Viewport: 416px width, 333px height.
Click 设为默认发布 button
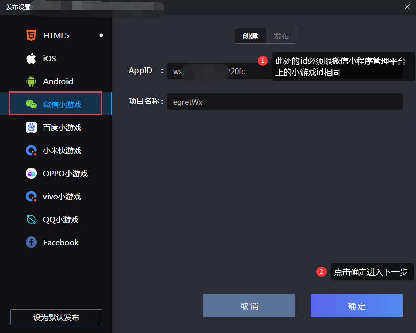(x=56, y=317)
